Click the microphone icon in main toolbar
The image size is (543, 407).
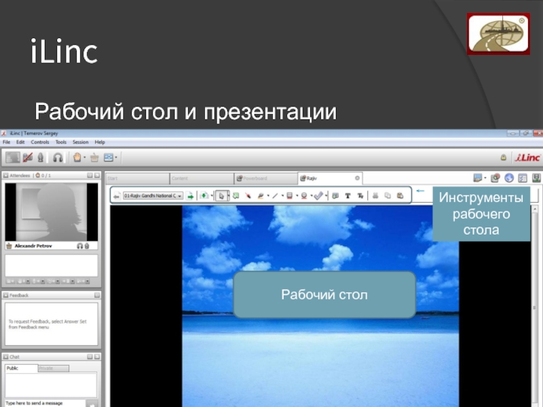coord(41,157)
